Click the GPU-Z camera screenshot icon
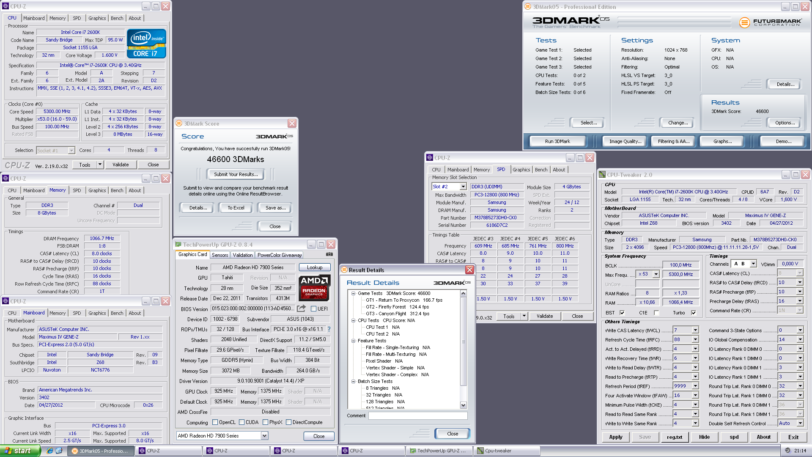 (329, 255)
